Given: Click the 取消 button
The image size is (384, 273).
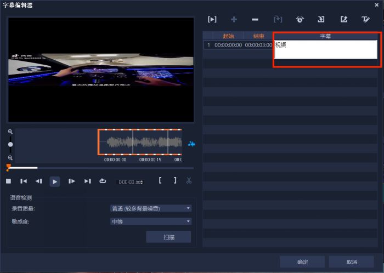Looking at the screenshot, I should (x=352, y=261).
